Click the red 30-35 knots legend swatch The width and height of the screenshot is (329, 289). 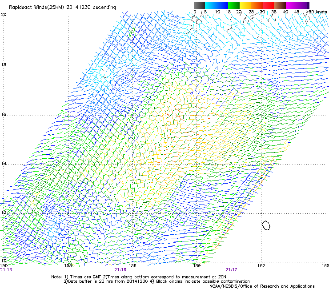(269, 5)
